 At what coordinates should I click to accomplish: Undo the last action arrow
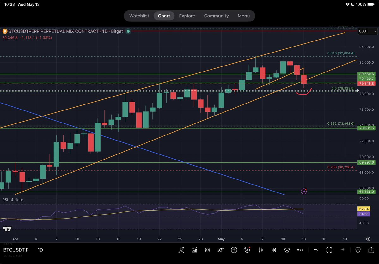pyautogui.click(x=316, y=250)
